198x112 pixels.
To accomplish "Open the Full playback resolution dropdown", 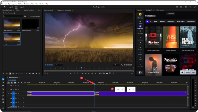I will [116, 65].
